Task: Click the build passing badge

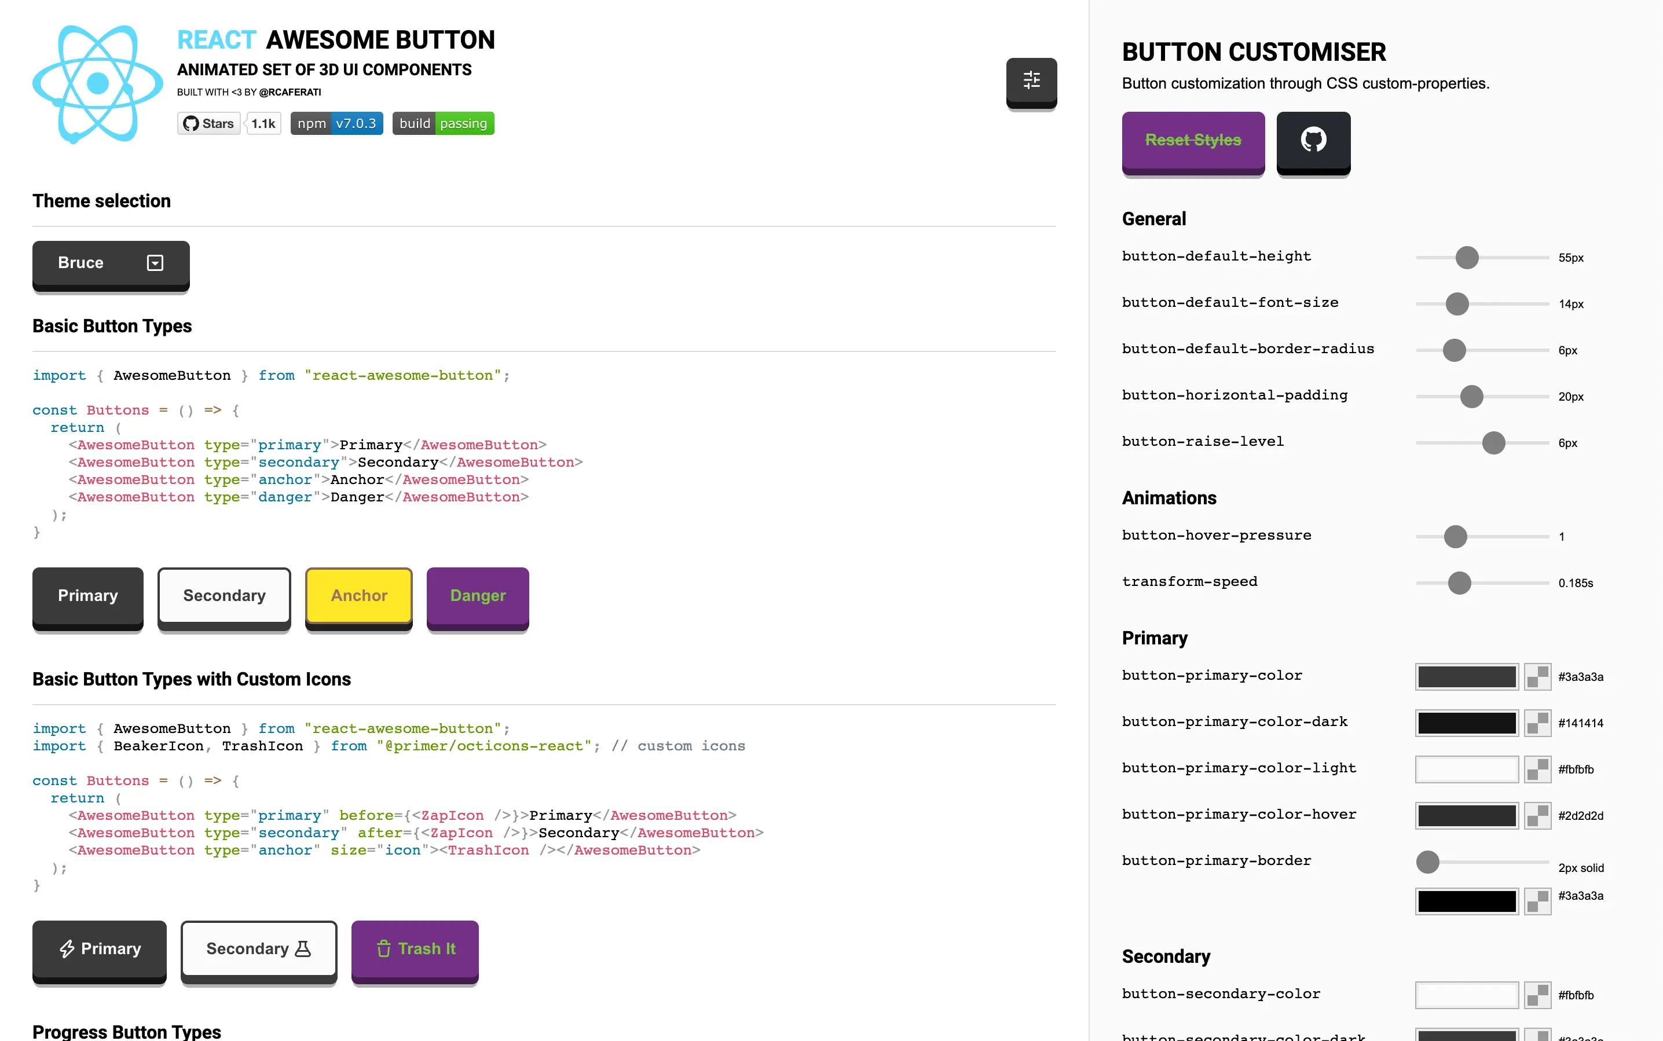Action: 443,123
